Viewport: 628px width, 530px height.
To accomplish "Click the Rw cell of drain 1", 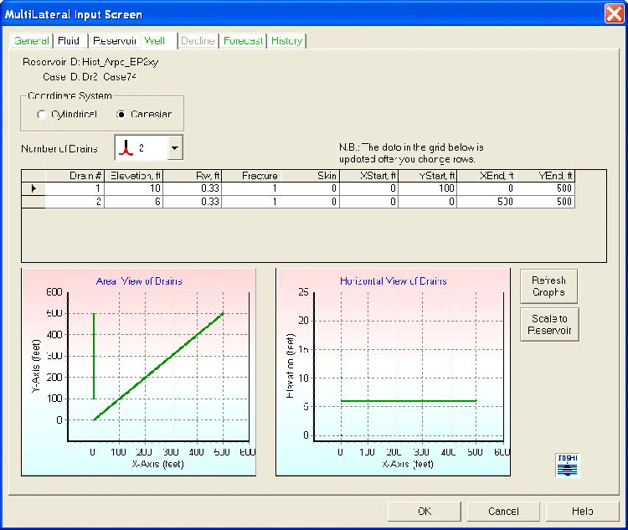I will click(x=193, y=188).
